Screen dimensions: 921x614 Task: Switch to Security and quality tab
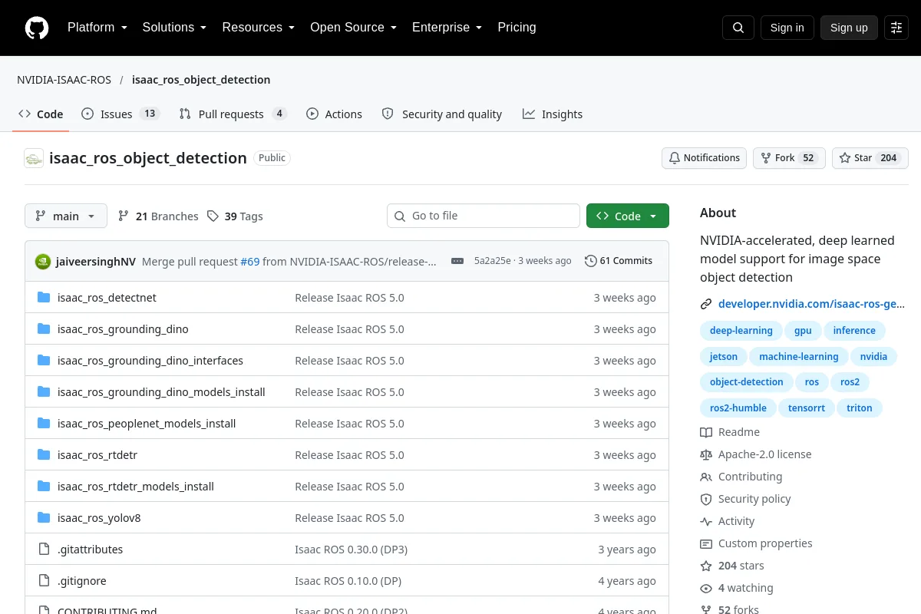[x=442, y=114]
